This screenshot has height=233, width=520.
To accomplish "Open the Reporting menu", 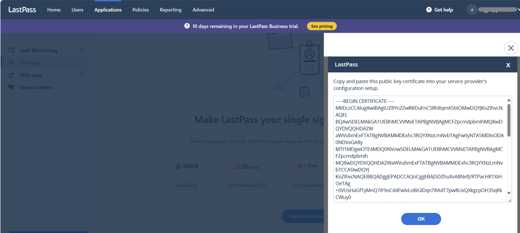I will (x=170, y=10).
